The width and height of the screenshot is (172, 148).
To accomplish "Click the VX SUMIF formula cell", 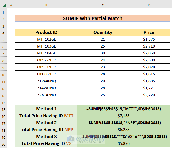I will [123, 137].
